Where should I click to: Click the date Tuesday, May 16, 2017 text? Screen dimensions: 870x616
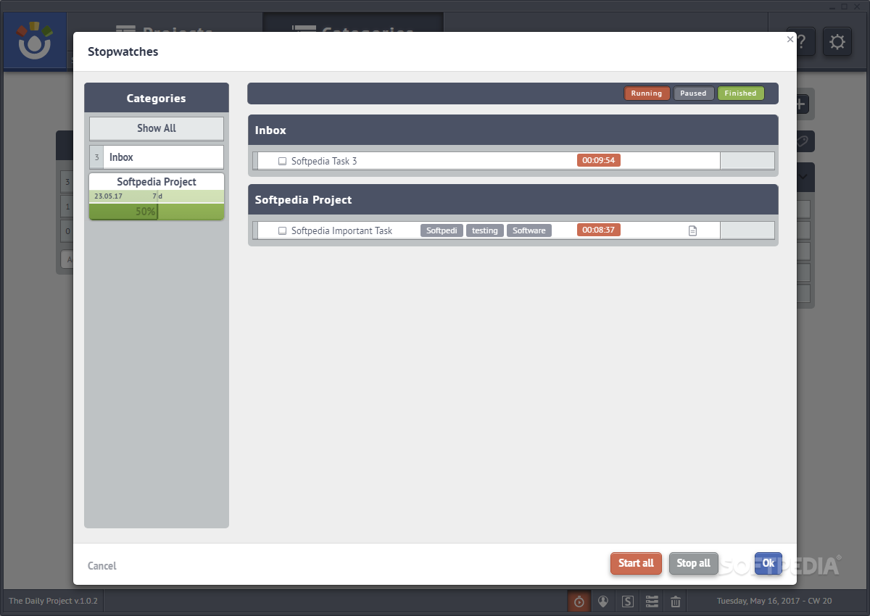point(761,601)
